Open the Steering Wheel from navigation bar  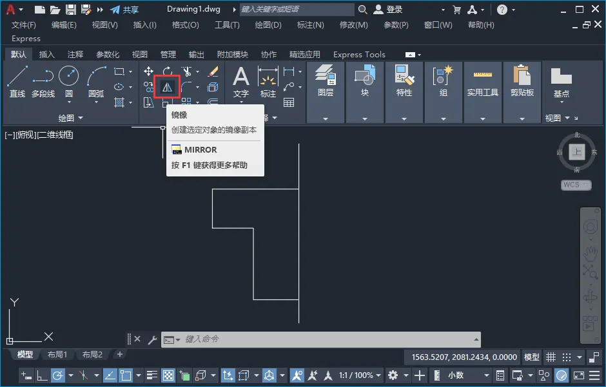[x=590, y=227]
